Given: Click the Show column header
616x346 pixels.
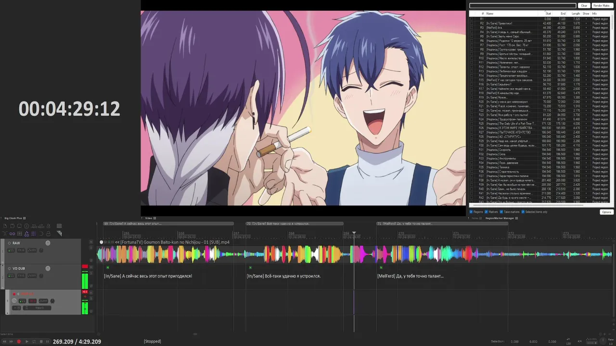Looking at the screenshot, I should pyautogui.click(x=586, y=13).
